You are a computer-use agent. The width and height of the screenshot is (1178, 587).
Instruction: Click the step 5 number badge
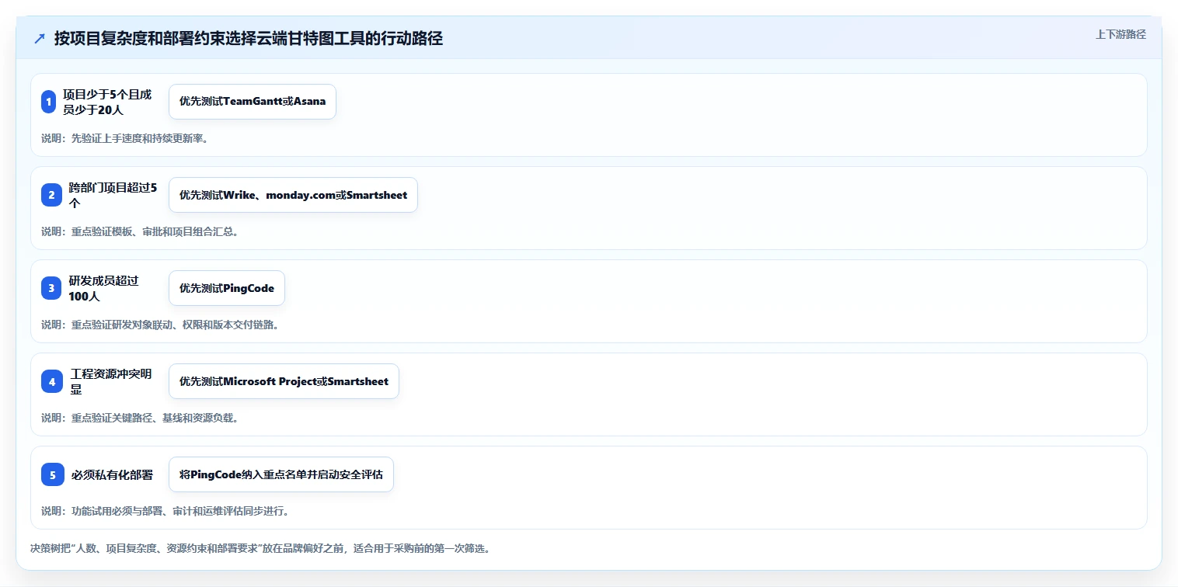tap(53, 474)
